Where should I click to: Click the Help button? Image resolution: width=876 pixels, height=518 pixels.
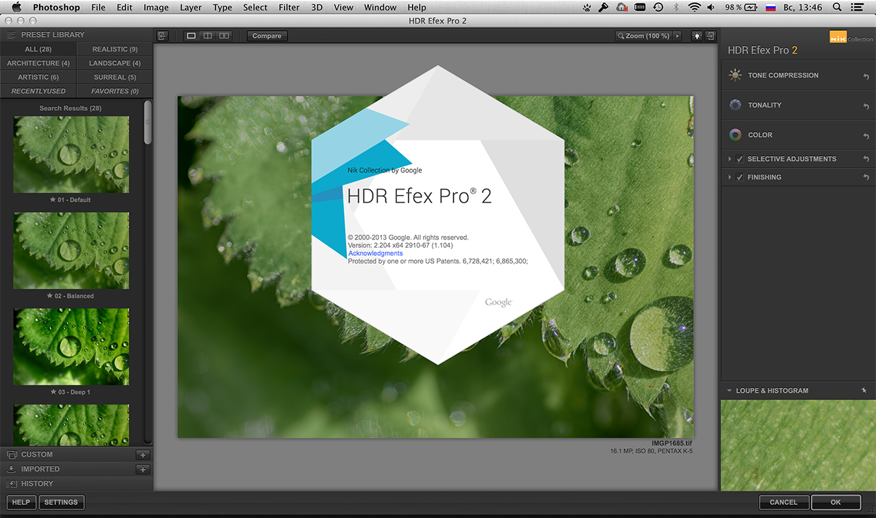[x=21, y=502]
